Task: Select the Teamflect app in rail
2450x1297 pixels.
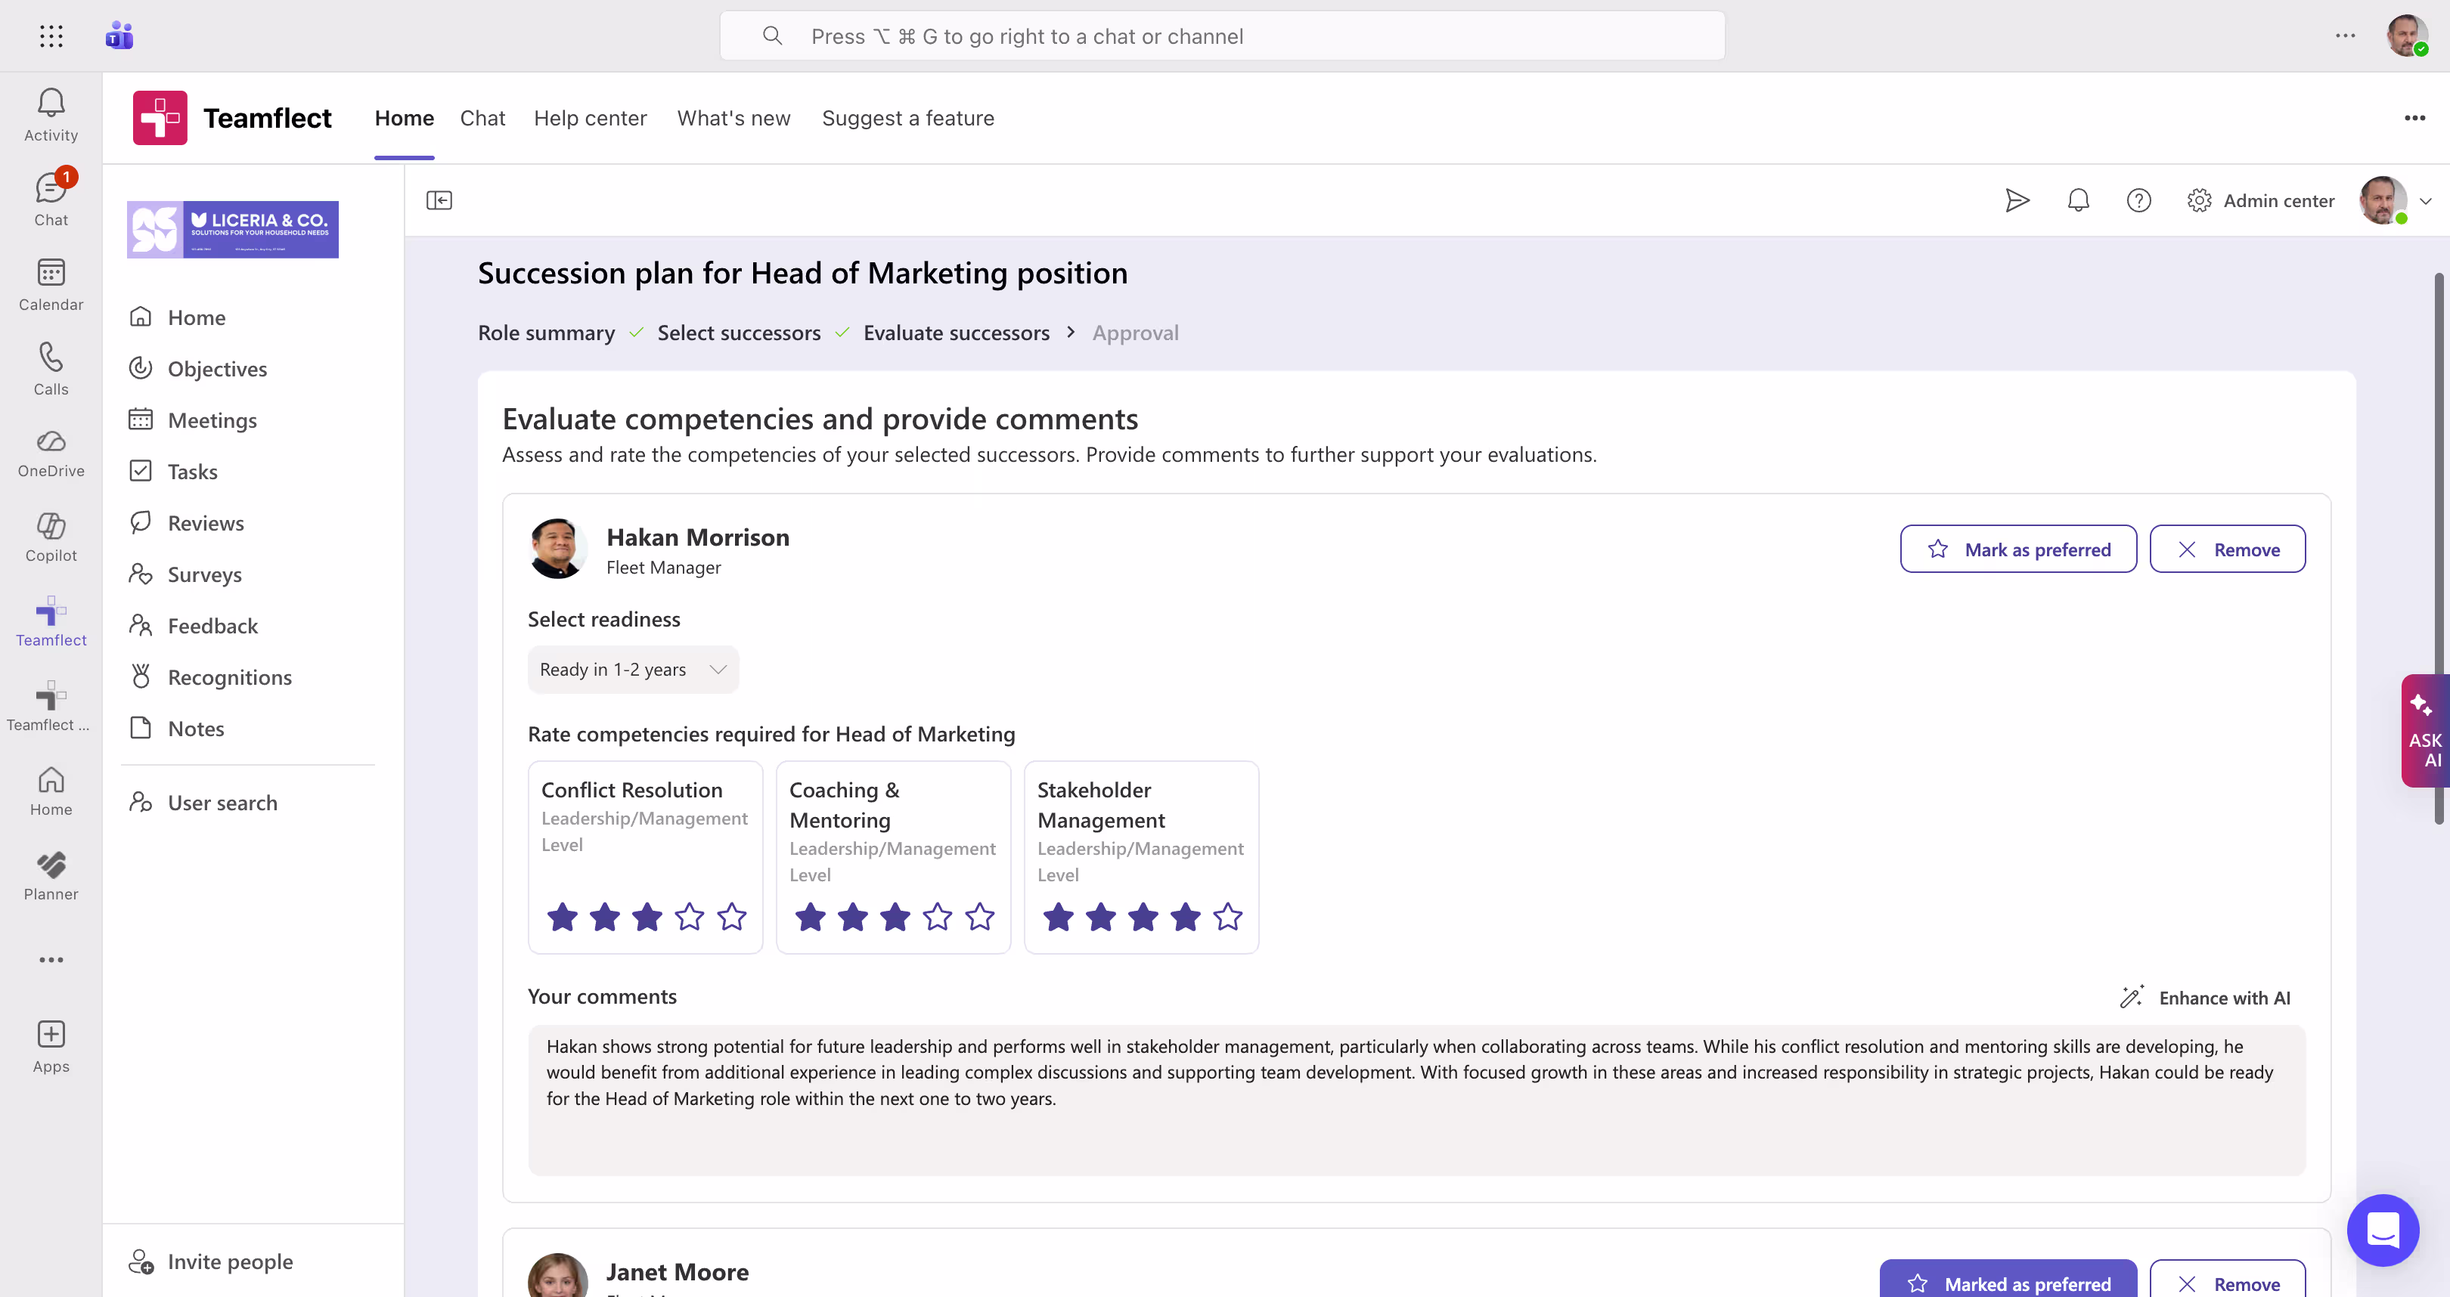Action: [x=51, y=621]
